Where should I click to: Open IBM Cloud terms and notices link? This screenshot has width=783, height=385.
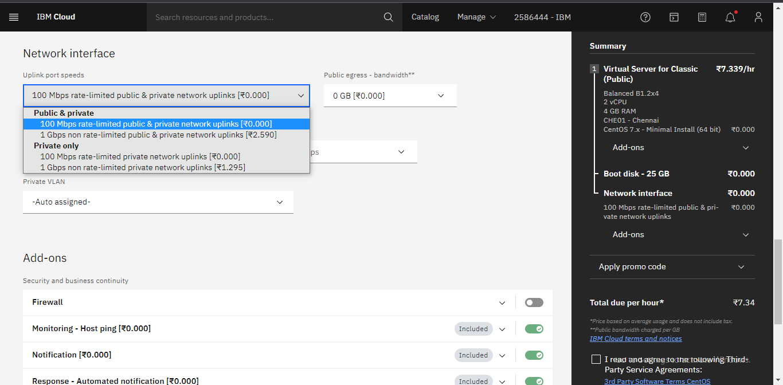(x=636, y=338)
